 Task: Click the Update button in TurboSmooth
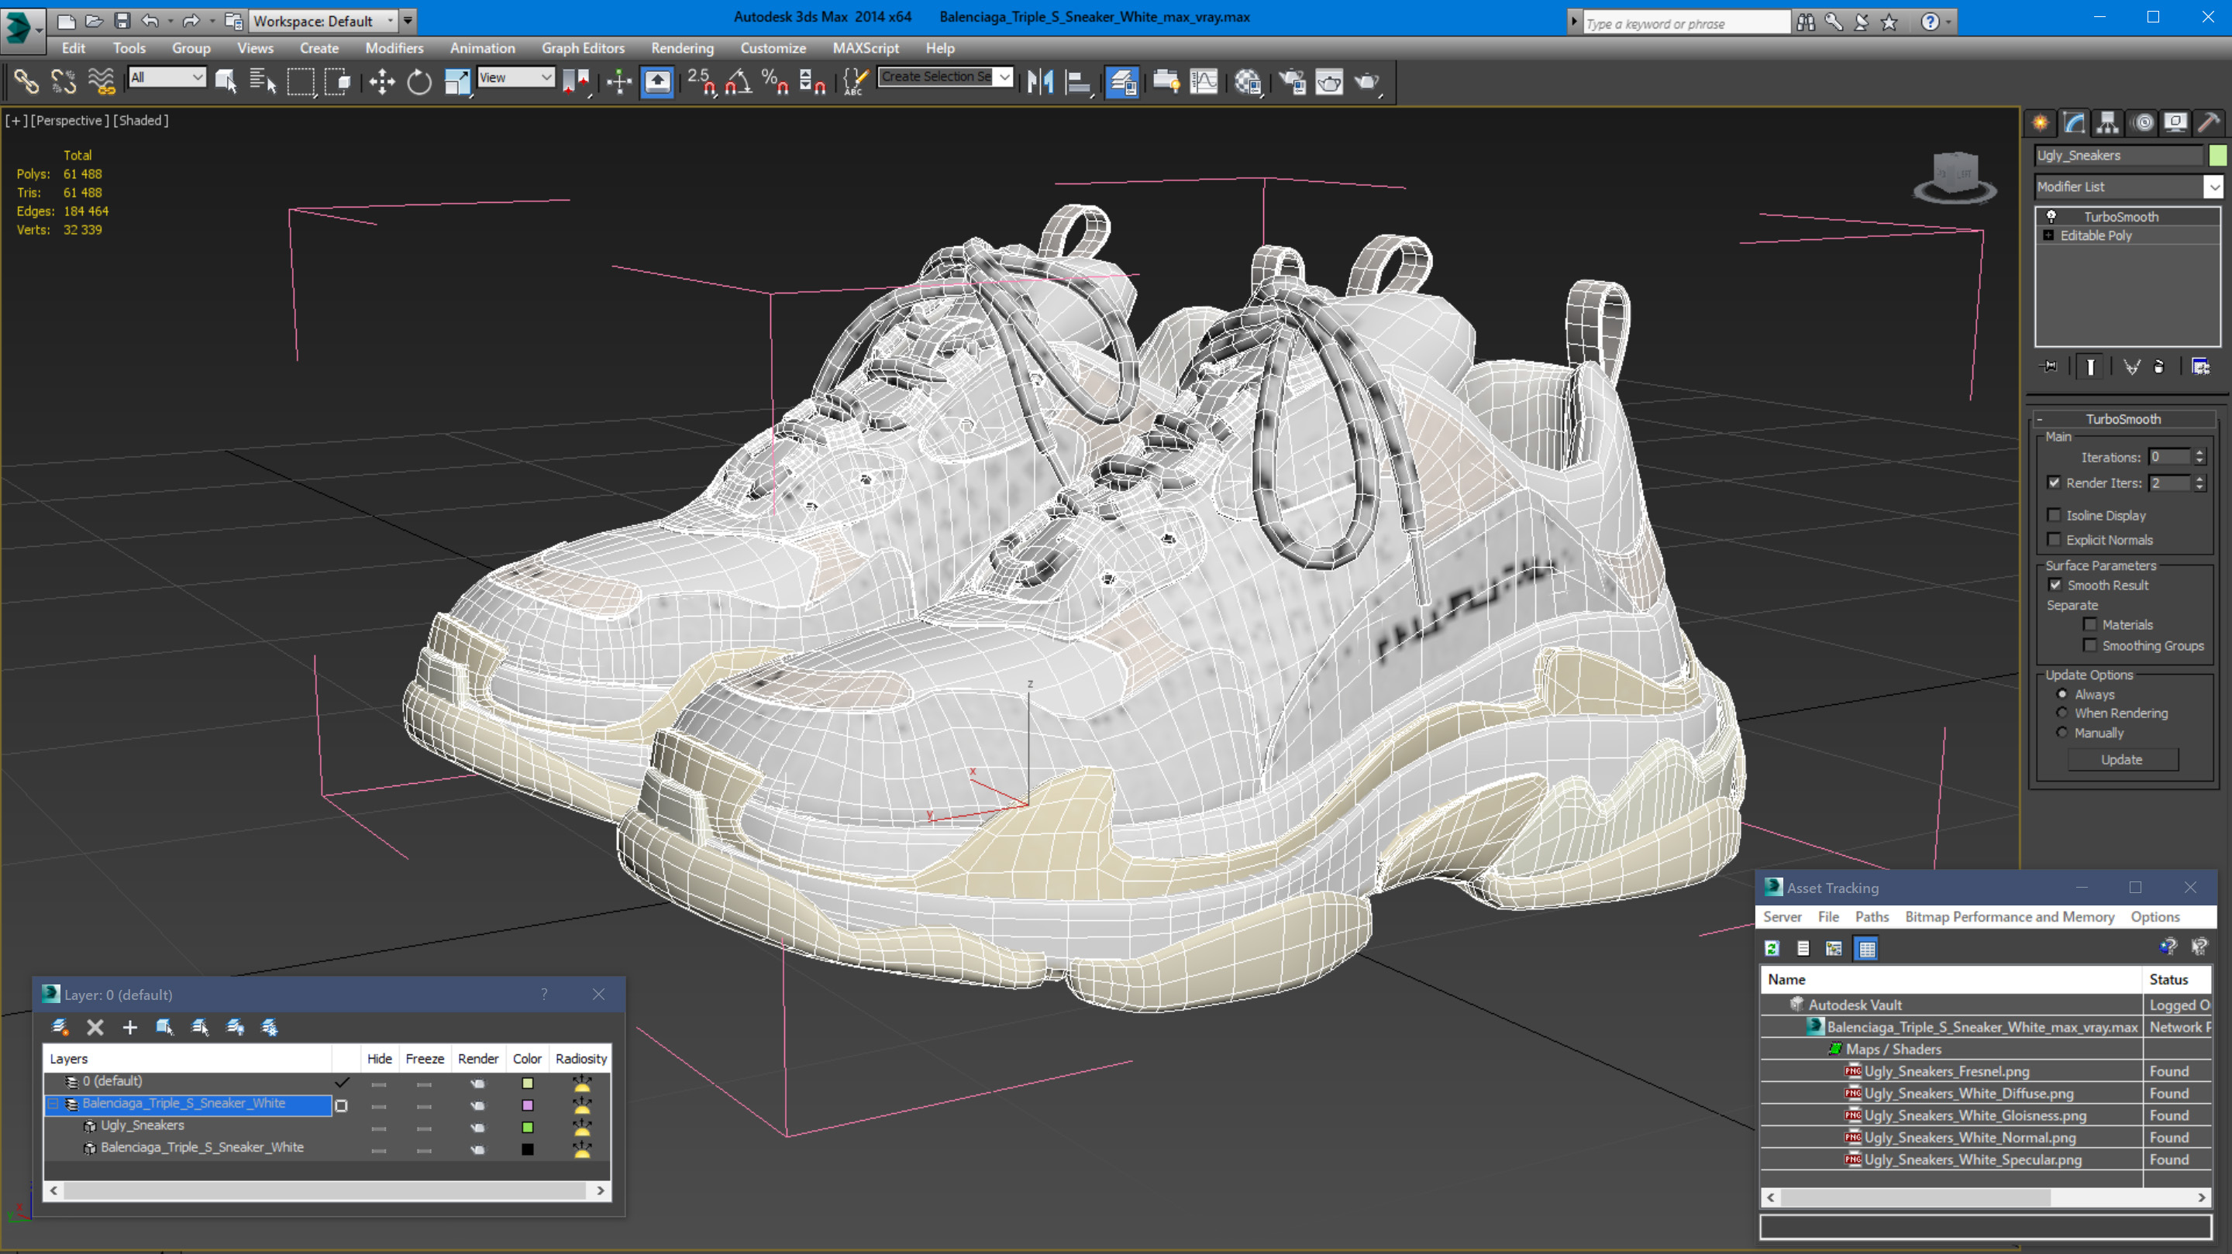click(2122, 760)
